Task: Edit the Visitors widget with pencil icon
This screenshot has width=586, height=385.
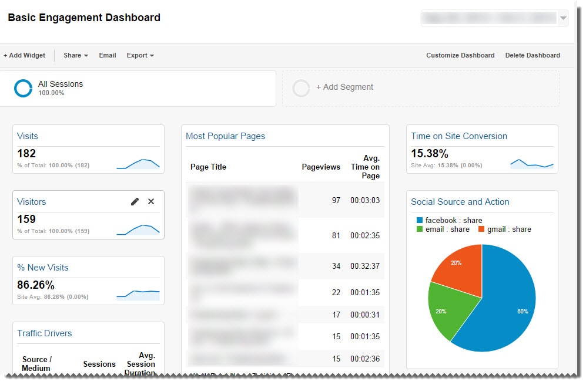Action: coord(135,201)
